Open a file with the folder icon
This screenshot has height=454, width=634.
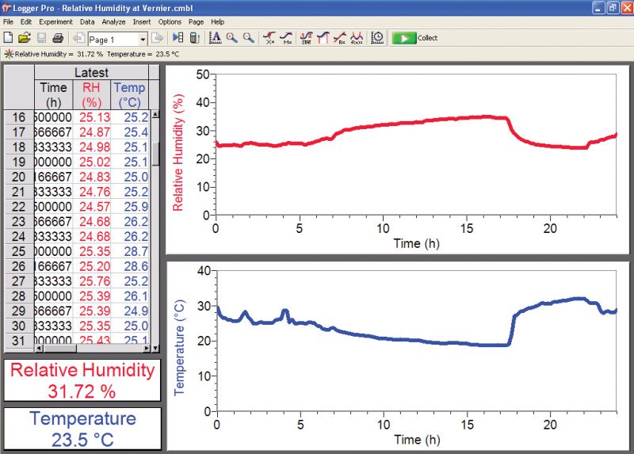point(25,38)
